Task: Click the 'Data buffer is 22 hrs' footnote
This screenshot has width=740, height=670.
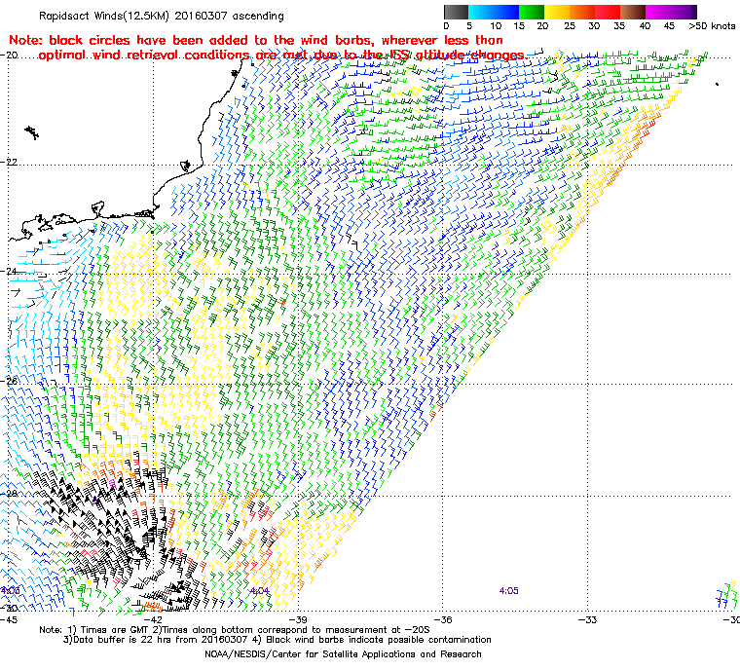Action: (x=277, y=640)
